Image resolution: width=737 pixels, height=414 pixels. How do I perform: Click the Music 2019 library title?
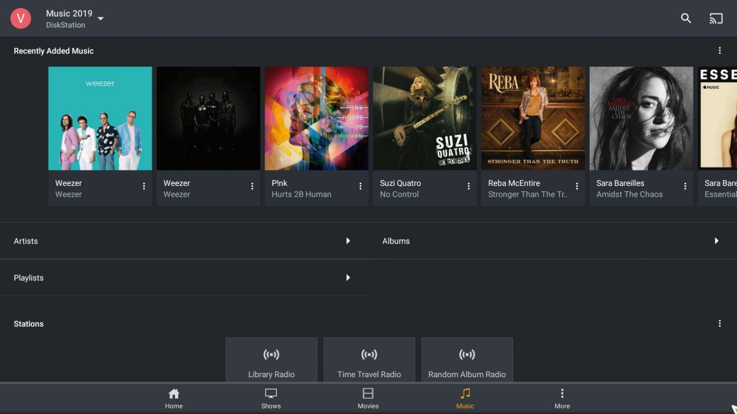pyautogui.click(x=69, y=13)
